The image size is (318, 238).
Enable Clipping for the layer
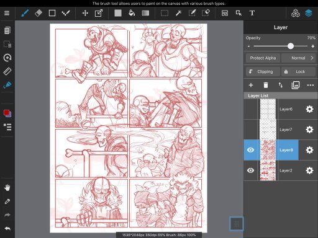263,72
